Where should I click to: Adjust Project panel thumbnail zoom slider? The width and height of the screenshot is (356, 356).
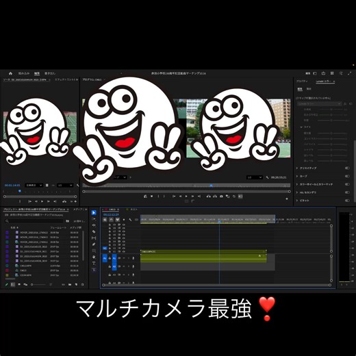[x=38, y=285]
